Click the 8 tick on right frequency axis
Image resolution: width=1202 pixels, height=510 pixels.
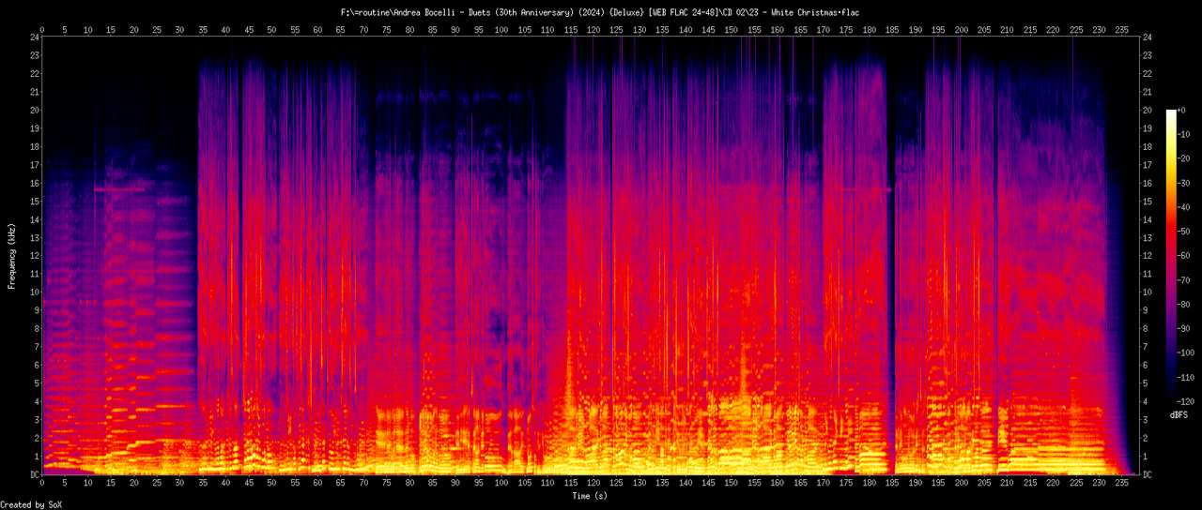tap(1147, 329)
